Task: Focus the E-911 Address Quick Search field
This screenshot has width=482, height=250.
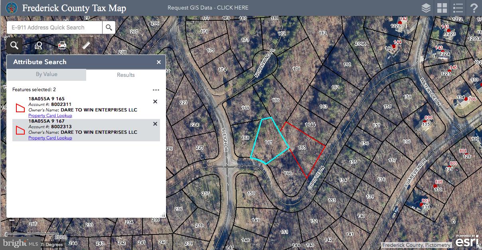Action: point(54,27)
